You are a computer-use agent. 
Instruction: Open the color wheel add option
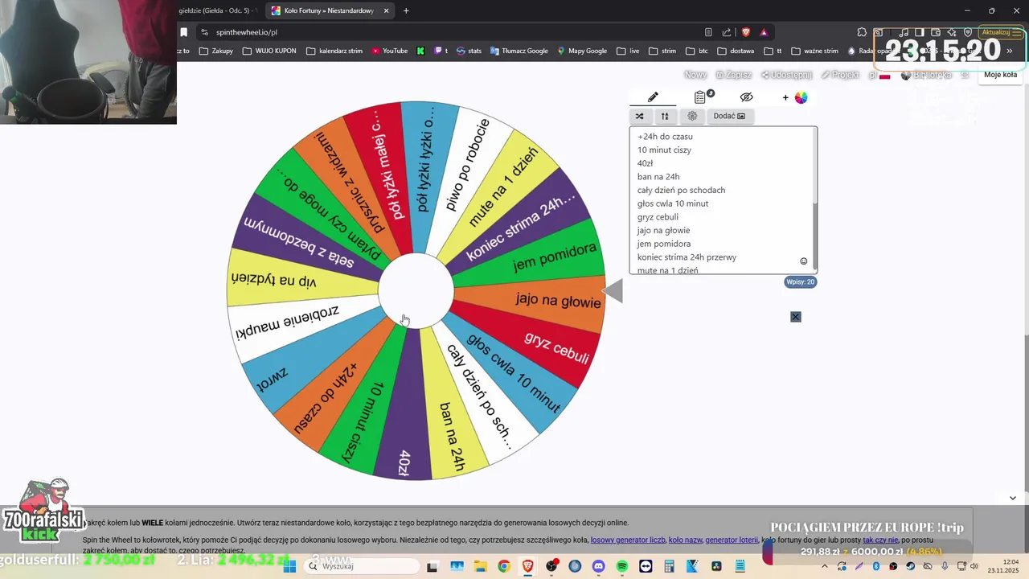point(796,97)
